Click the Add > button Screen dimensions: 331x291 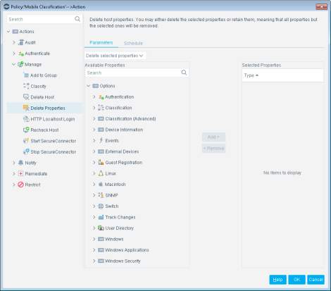[x=213, y=137]
